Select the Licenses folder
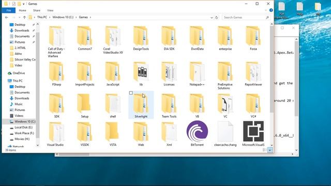This screenshot has height=186, width=331. pyautogui.click(x=169, y=74)
